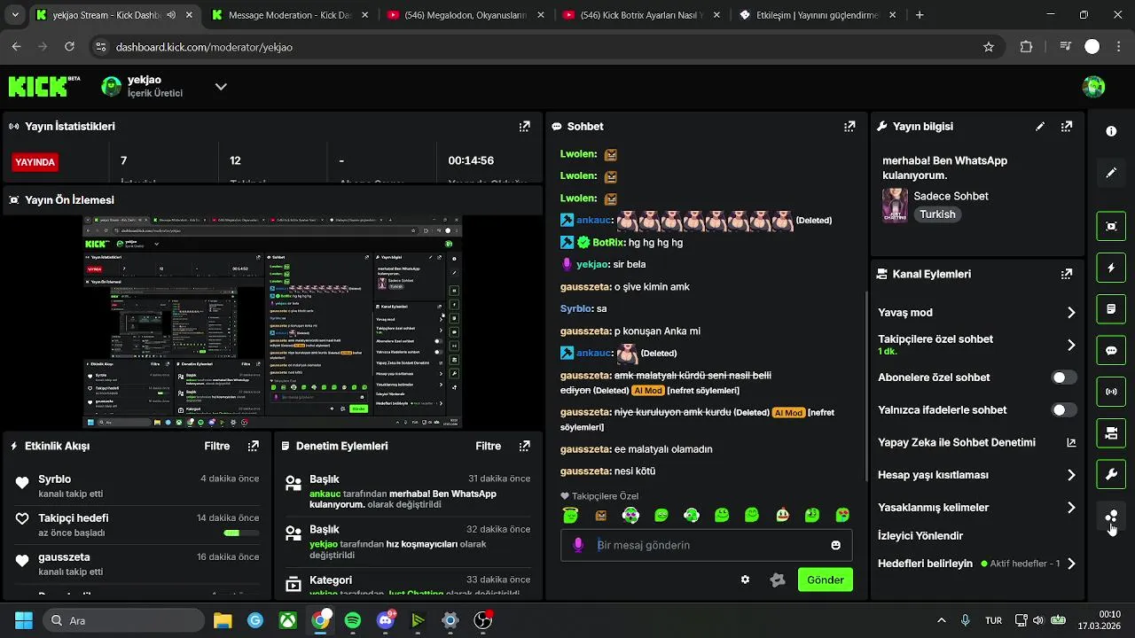Open chat settings gear icon
Viewport: 1135px width, 638px height.
pos(745,580)
